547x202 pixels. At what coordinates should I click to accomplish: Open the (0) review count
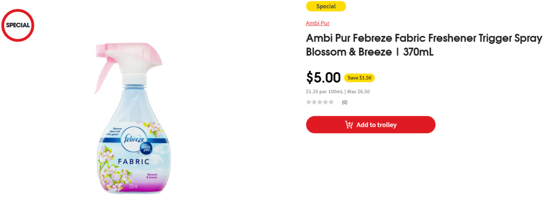344,102
